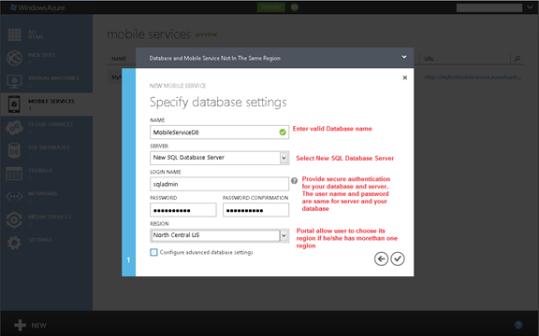Click the NEW button label
539x336 pixels.
(39, 326)
